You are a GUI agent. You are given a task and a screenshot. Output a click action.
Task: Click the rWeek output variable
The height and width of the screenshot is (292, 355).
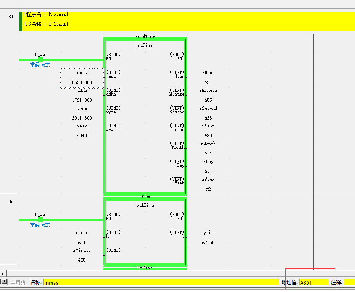point(208,180)
